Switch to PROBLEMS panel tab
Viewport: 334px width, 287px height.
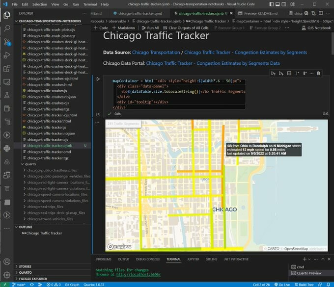104,259
